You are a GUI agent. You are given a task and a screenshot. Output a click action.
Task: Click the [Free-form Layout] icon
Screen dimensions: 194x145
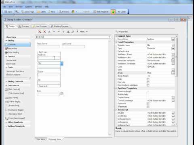6,118
